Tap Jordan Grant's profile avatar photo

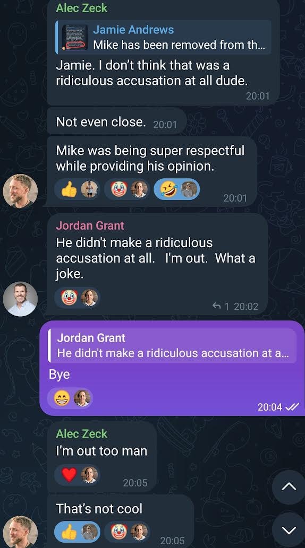click(20, 299)
